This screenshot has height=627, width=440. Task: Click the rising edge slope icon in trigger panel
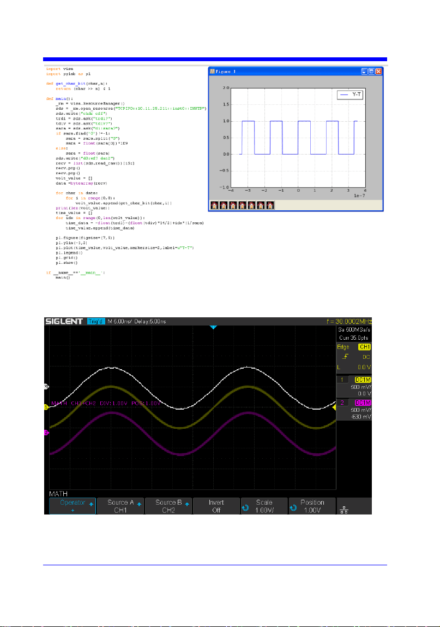(x=345, y=357)
